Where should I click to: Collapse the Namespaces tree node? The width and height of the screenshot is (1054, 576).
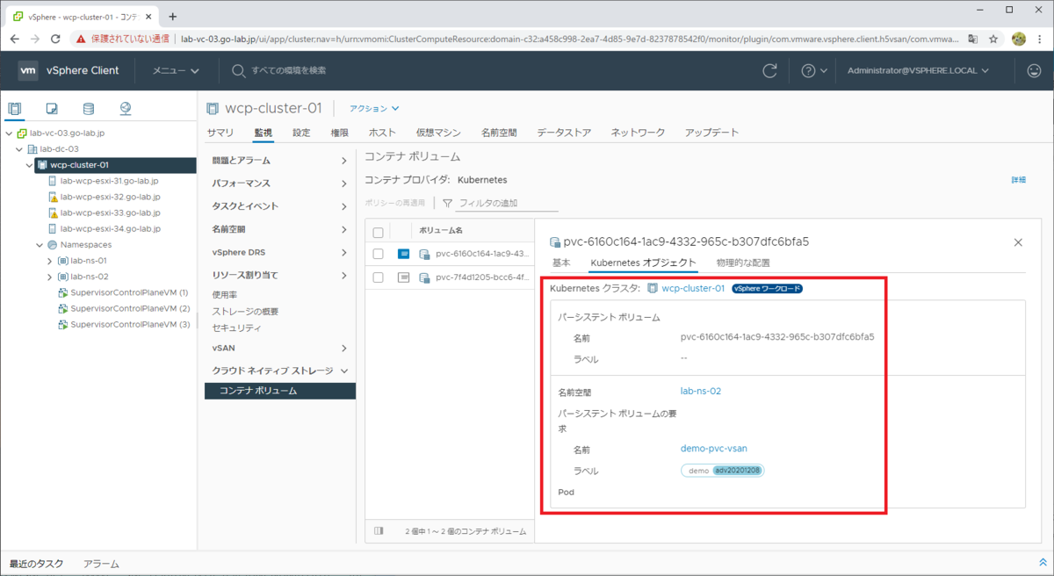(40, 245)
